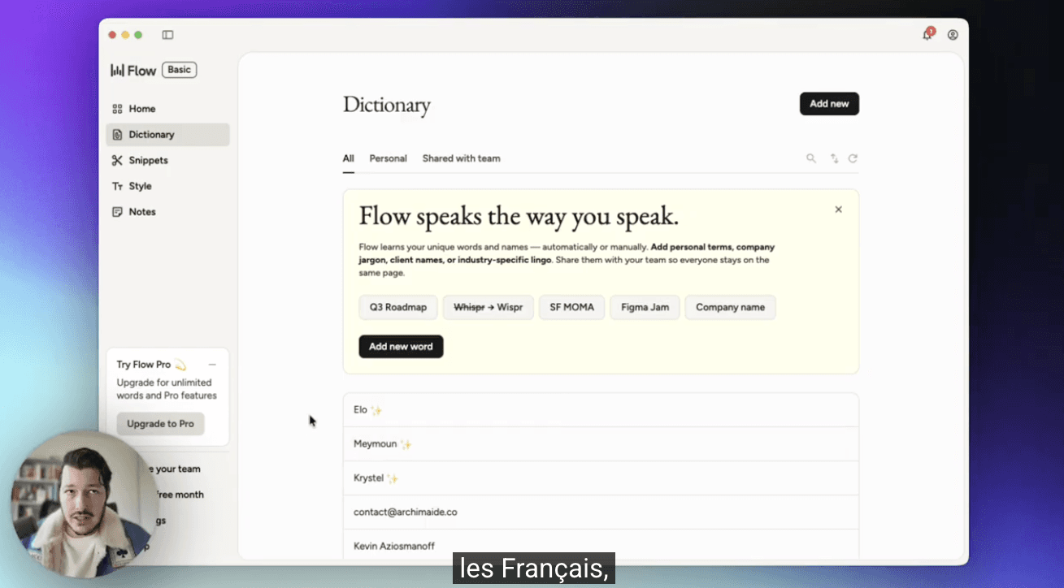Viewport: 1064px width, 588px height.
Task: Click the Basic plan badge
Action: pyautogui.click(x=180, y=70)
